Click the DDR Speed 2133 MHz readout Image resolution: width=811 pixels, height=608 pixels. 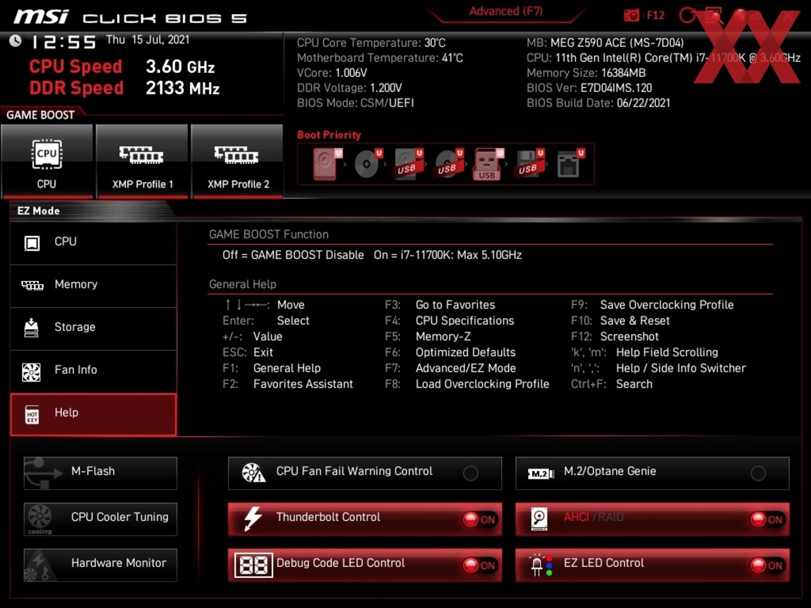124,88
